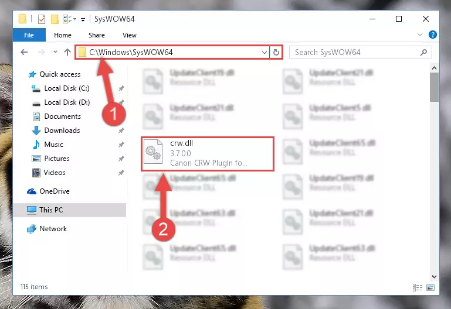Click the 3.7.0.0 version text
Image resolution: width=451 pixels, height=309 pixels.
pos(181,153)
